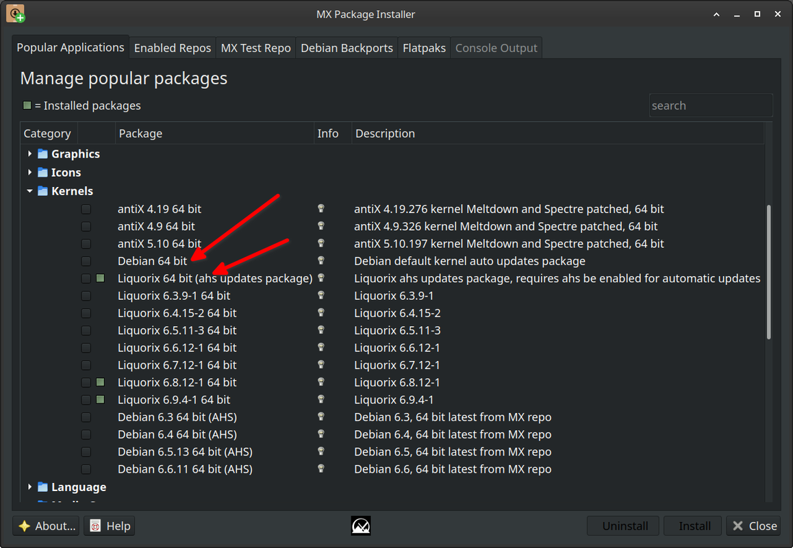Open the Console Output tab
This screenshot has width=793, height=548.
[x=496, y=48]
